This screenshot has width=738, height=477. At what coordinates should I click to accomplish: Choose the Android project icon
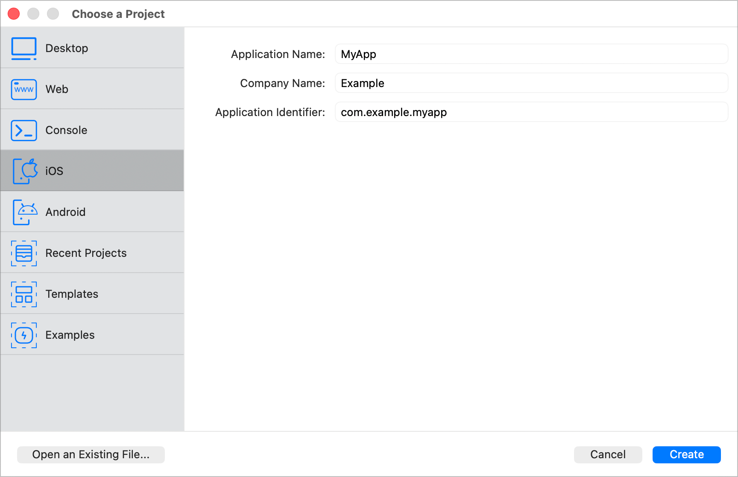tap(24, 212)
